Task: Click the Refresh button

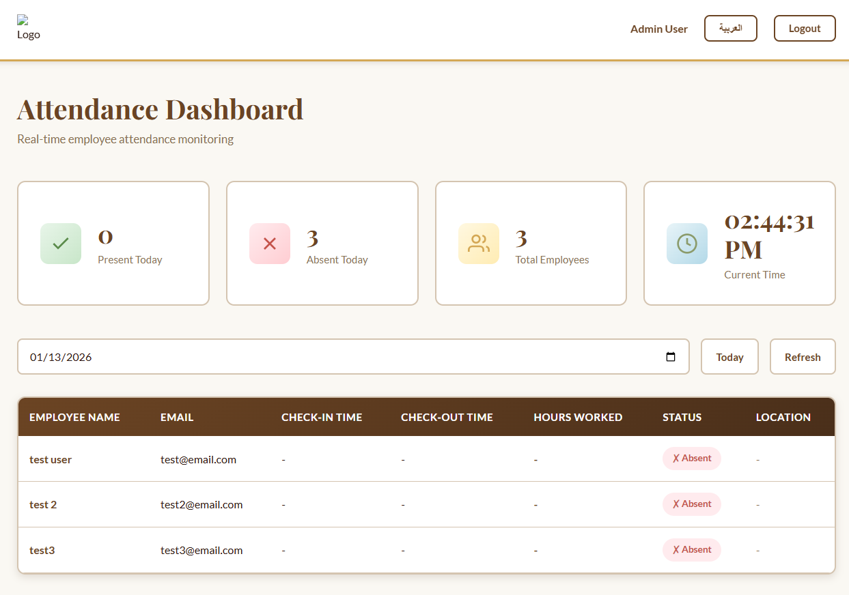Action: [x=803, y=357]
